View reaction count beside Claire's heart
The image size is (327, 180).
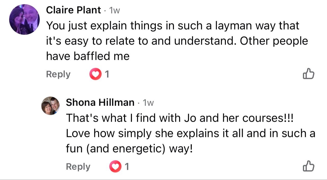[107, 74]
